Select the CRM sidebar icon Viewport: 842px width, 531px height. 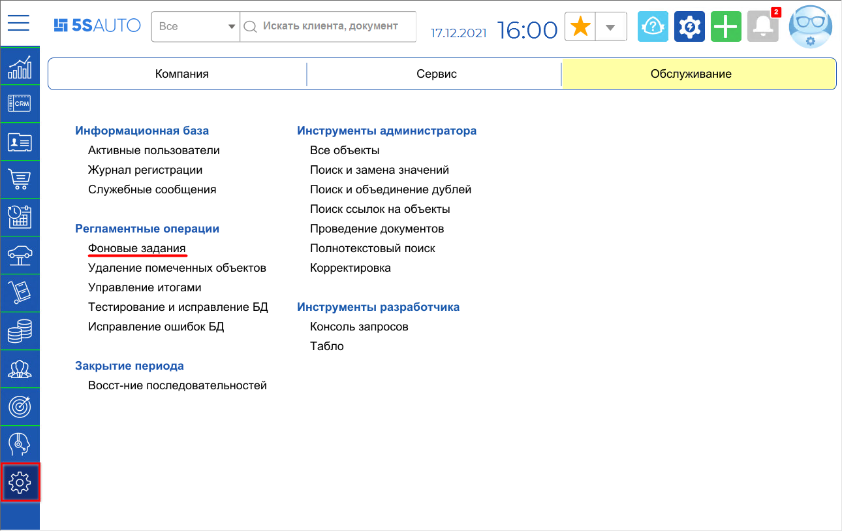point(20,103)
